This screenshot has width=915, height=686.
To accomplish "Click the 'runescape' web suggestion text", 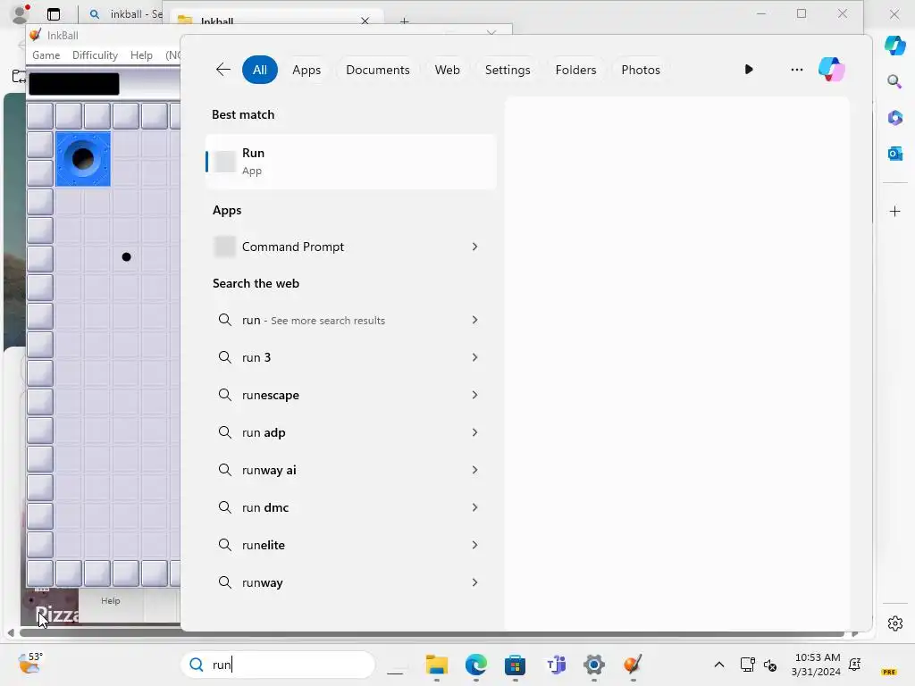I will pos(270,395).
